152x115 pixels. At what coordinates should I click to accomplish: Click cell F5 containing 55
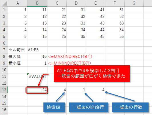(x=115, y=36)
